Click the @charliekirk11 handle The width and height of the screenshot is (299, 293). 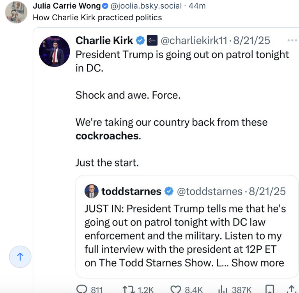(194, 40)
